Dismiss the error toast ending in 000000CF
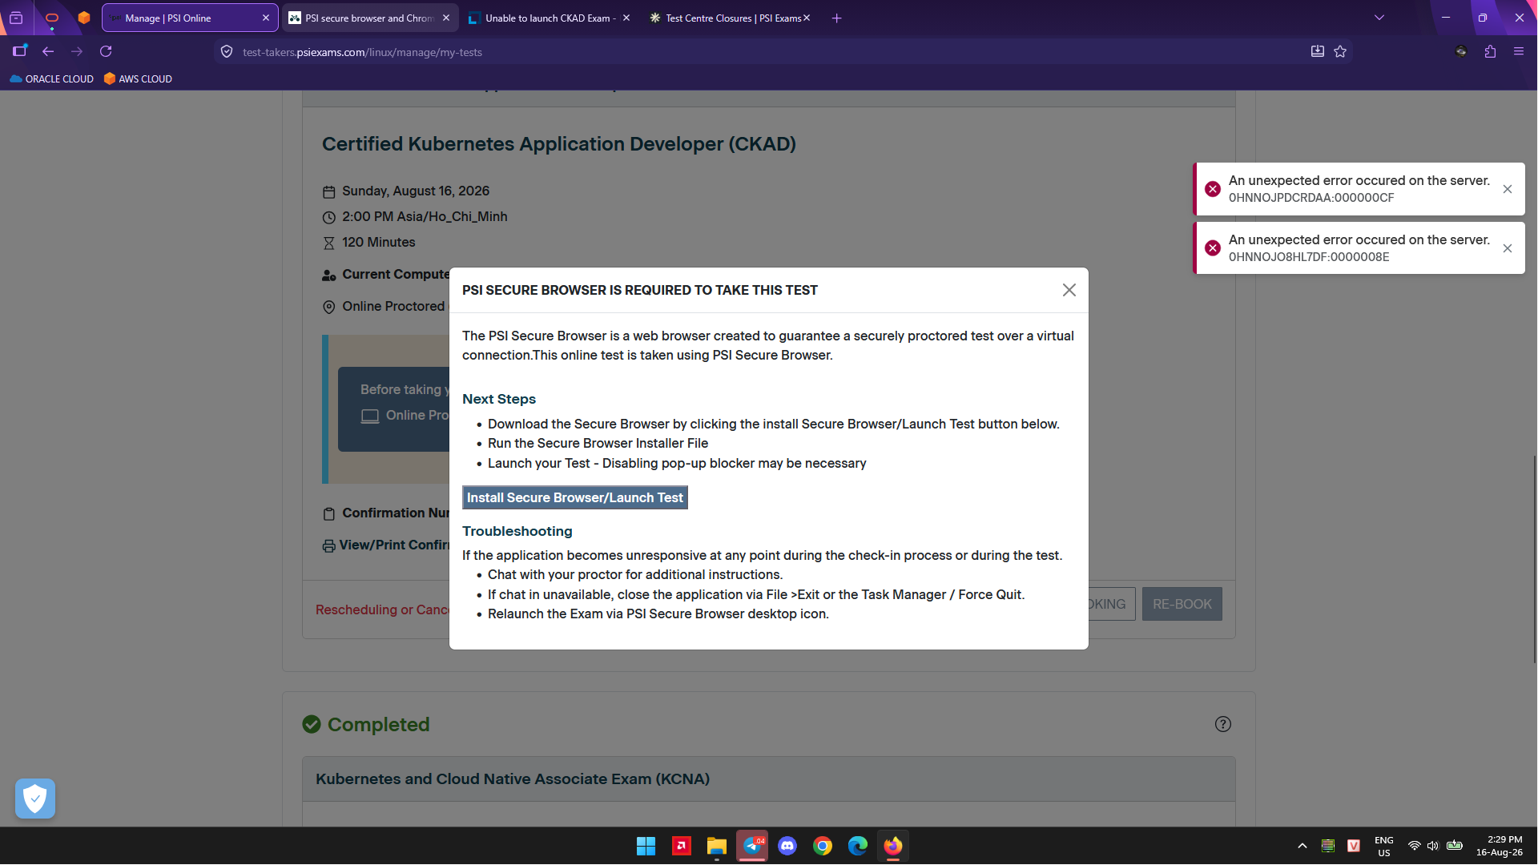Viewport: 1538px width, 865px height. click(1508, 189)
